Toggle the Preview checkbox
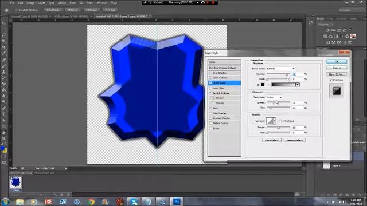 (x=331, y=80)
